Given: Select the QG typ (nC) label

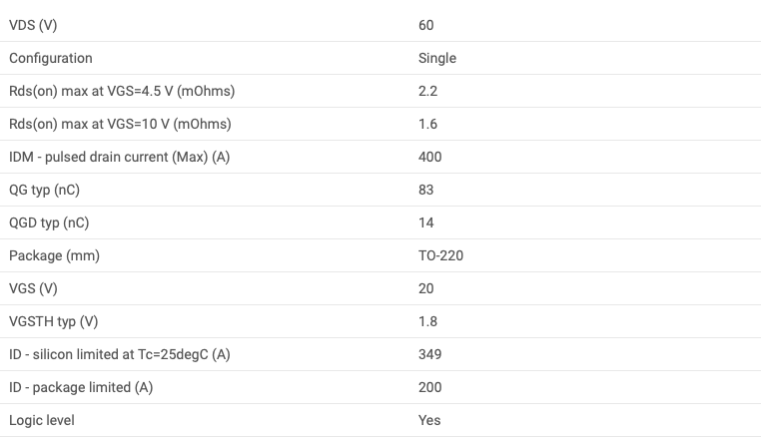Looking at the screenshot, I should tap(44, 191).
